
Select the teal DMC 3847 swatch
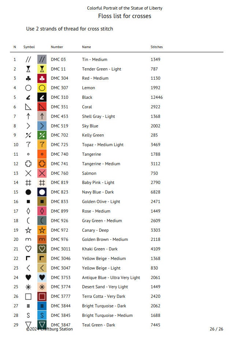42,324
